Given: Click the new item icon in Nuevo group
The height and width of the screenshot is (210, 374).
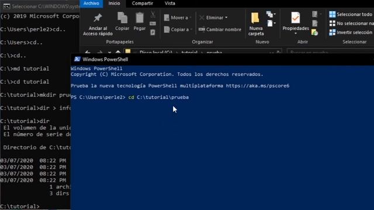Looking at the screenshot, I should [269, 14].
